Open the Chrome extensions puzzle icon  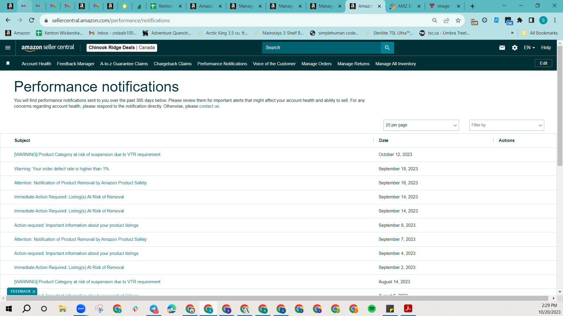coord(520,20)
